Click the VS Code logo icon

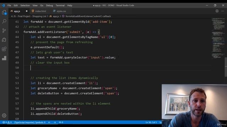pyautogui.click(x=3, y=6)
